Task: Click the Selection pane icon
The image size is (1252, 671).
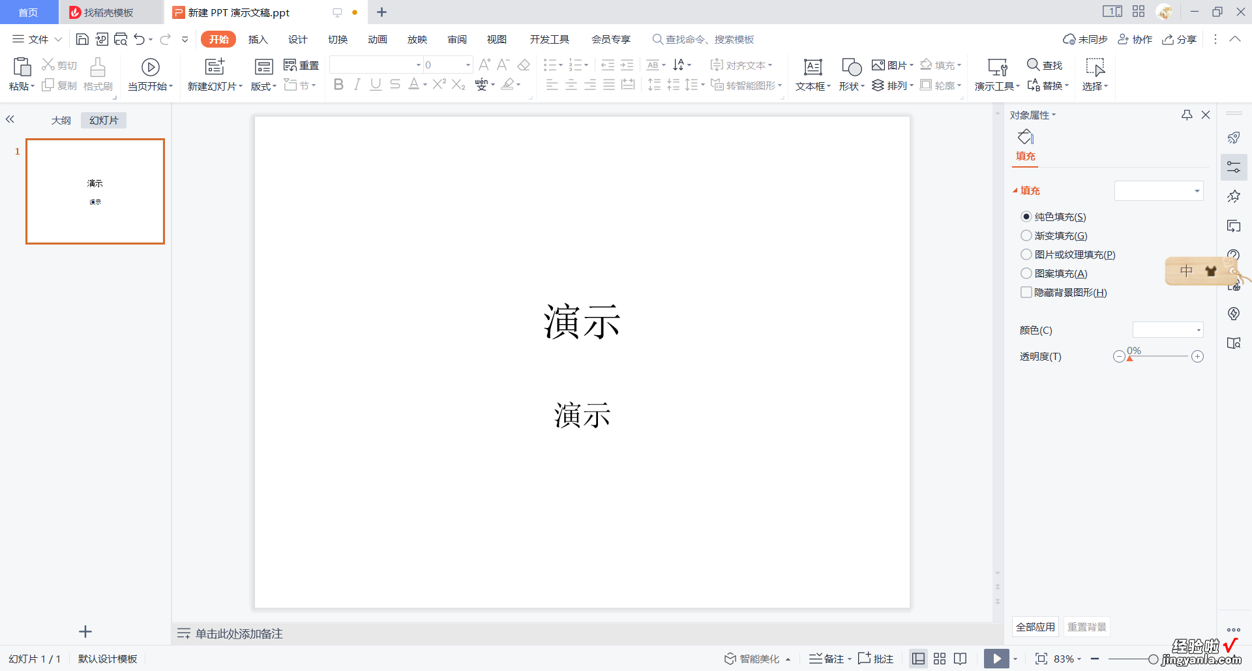Action: coord(1095,67)
